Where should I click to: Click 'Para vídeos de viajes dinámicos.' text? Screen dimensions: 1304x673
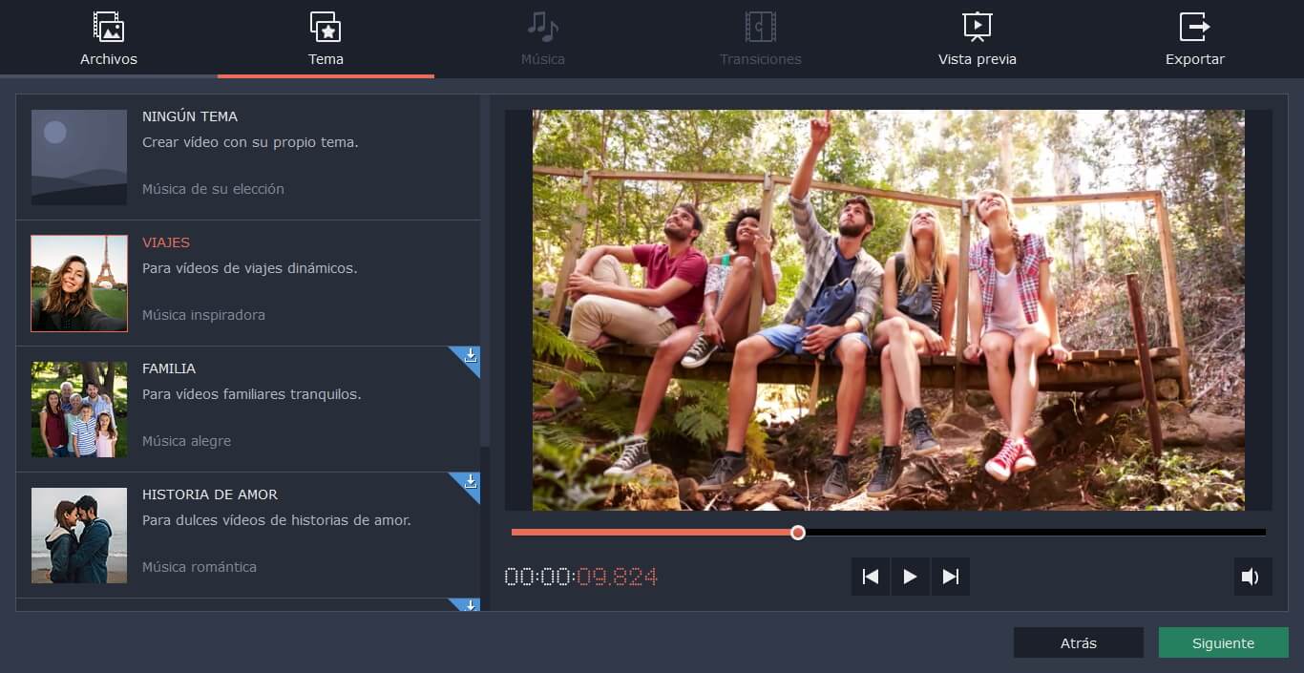click(x=250, y=268)
